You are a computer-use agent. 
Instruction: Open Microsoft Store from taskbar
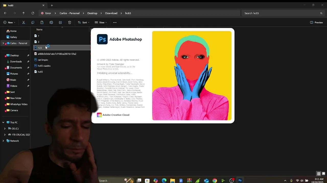(x=147, y=180)
